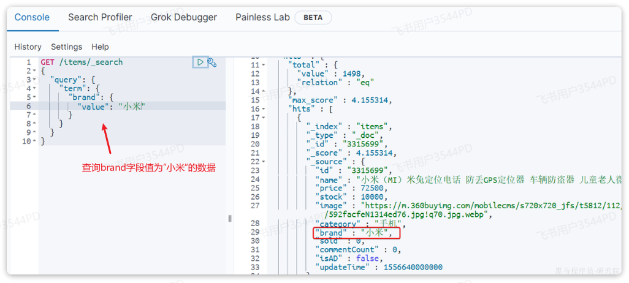Click the "_score" : 4.155314 line
Screen dimensions: 629x283
pos(351,153)
